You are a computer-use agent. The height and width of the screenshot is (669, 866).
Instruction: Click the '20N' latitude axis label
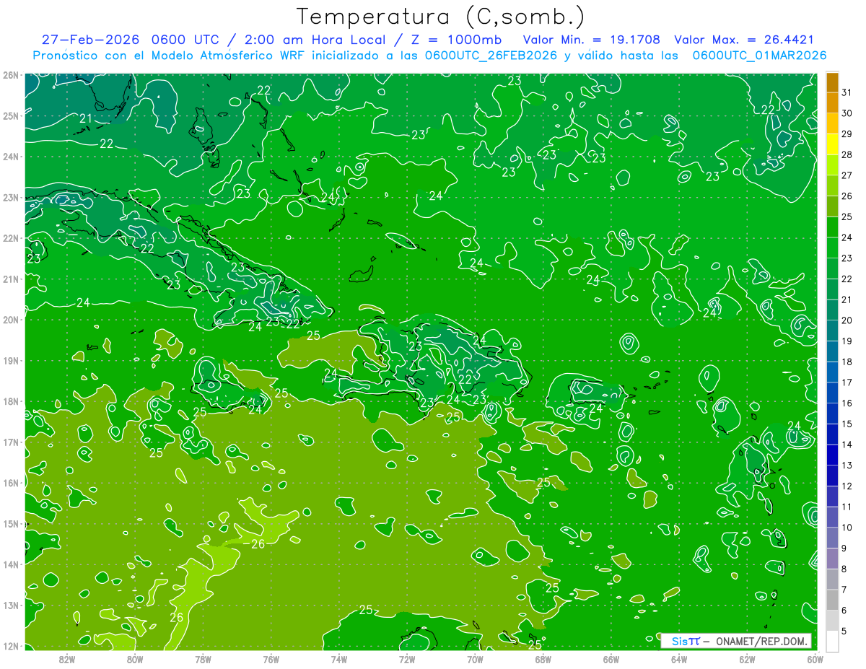point(11,320)
